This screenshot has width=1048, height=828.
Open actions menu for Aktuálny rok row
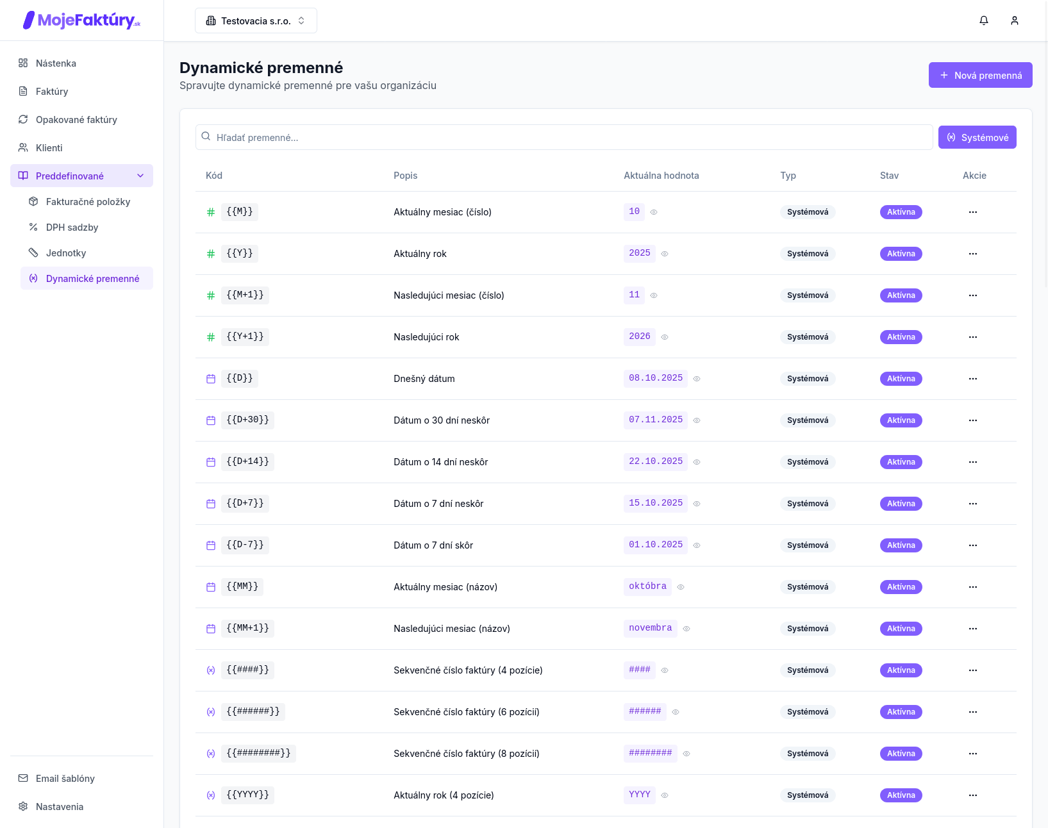pyautogui.click(x=973, y=254)
